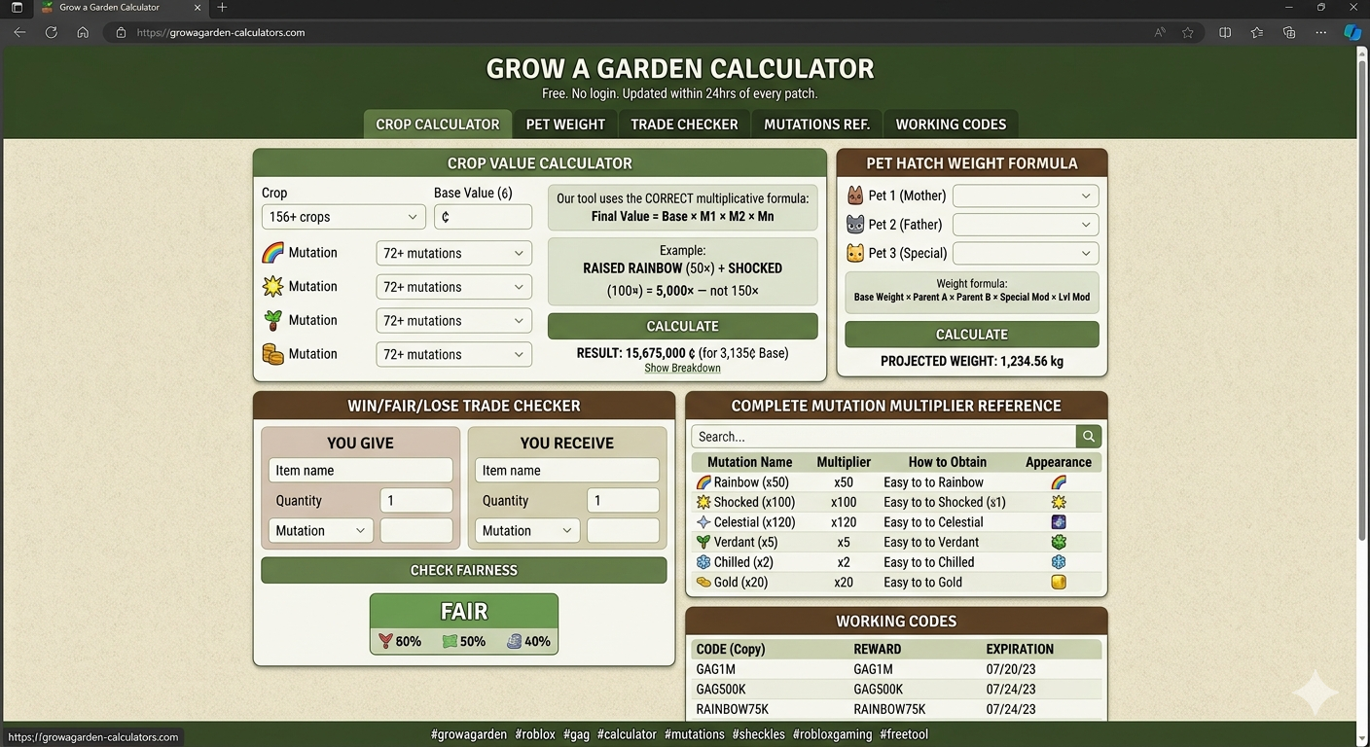The height and width of the screenshot is (747, 1370).
Task: Open the MUTATIONS REF. tab
Action: coord(815,124)
